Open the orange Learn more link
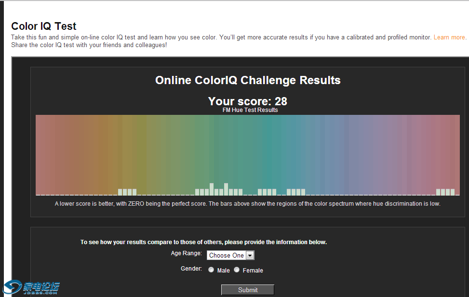This screenshot has width=469, height=297. click(449, 37)
